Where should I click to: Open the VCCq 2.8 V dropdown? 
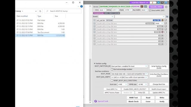[x=115, y=10]
